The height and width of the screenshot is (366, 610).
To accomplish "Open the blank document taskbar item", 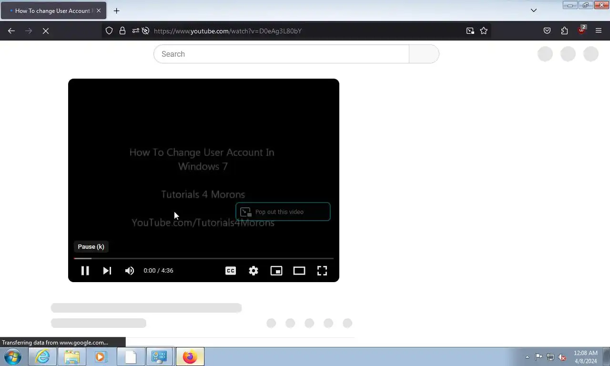I will (131, 356).
